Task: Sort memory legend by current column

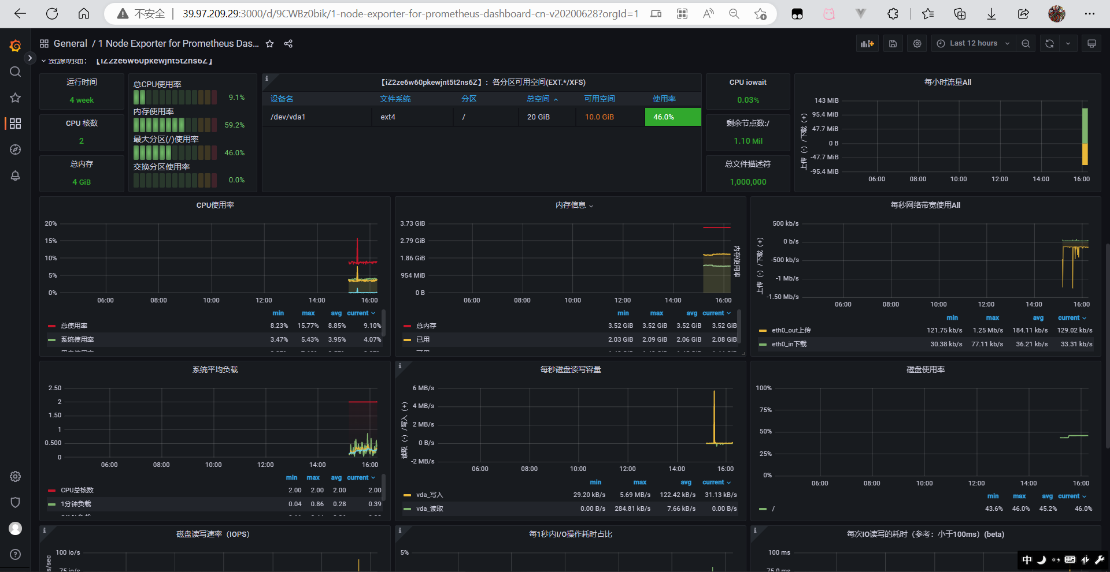Action: (716, 313)
